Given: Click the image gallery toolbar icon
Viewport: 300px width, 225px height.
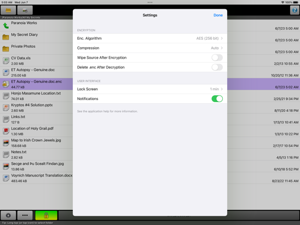Looking at the screenshot, I should pyautogui.click(x=25, y=10).
